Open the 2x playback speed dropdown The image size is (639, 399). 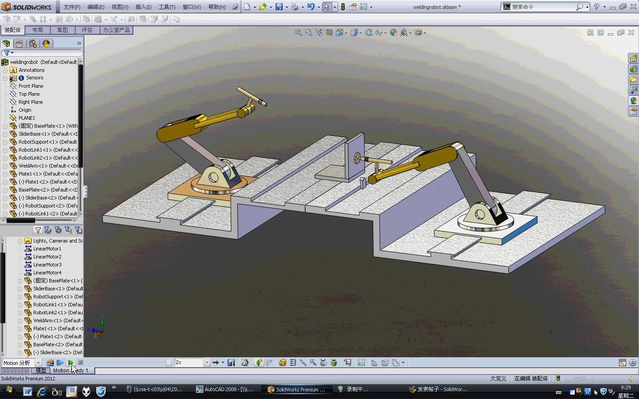[207, 363]
